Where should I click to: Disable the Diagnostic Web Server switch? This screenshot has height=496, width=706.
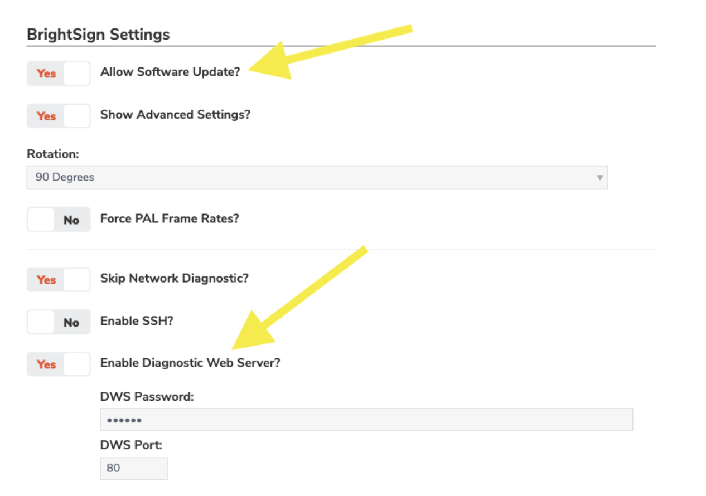coord(59,364)
